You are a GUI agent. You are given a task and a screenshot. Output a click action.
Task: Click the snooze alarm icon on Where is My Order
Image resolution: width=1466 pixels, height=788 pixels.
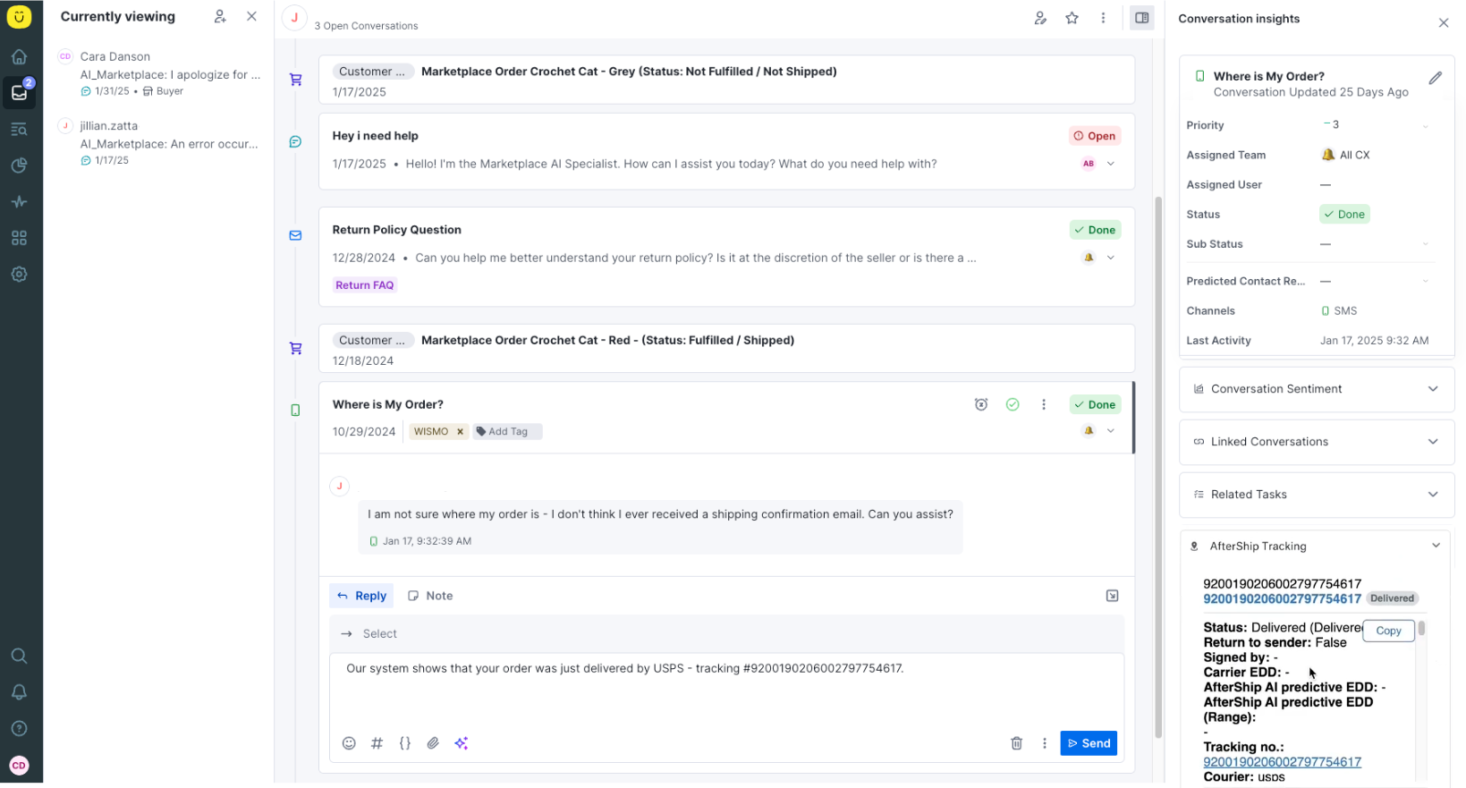click(981, 404)
